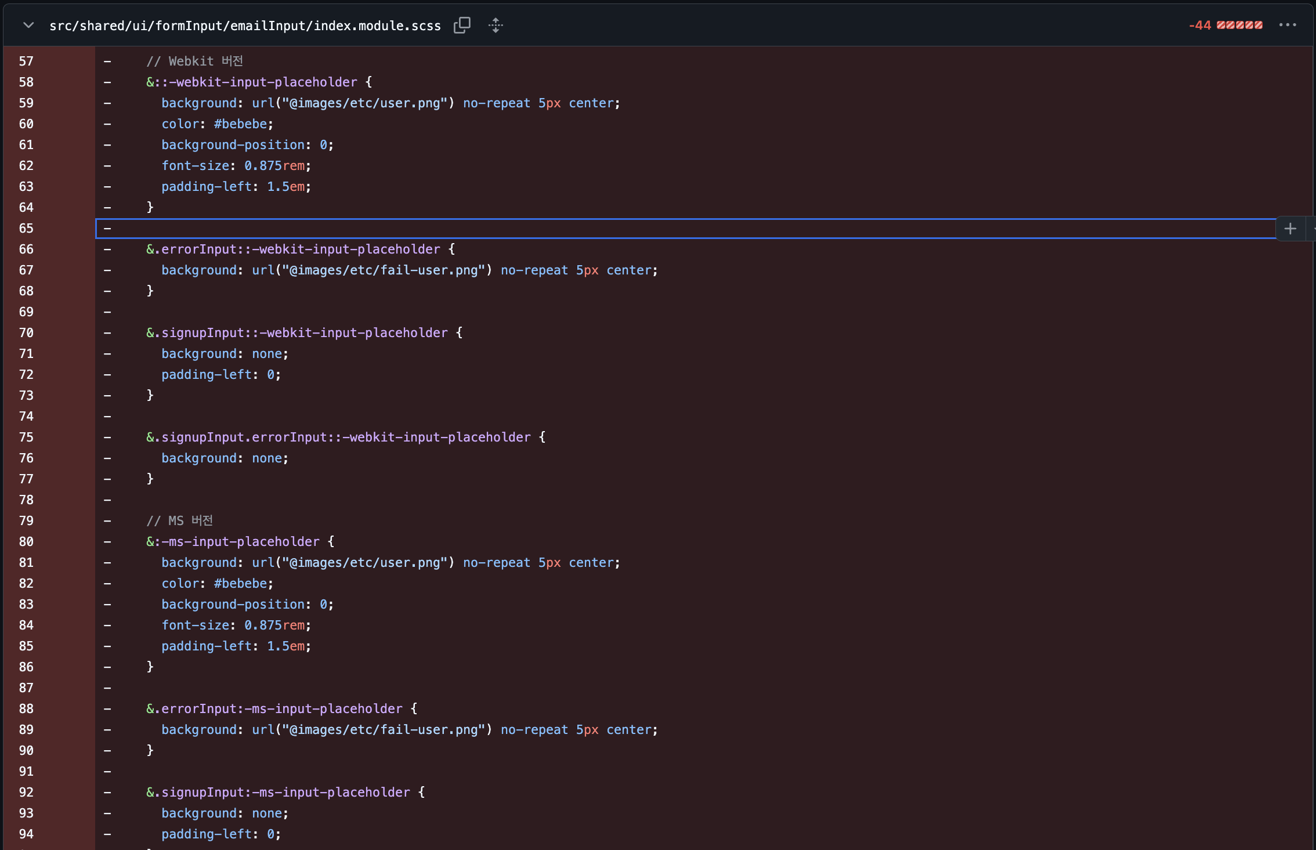Click the 'color: #bebebe' code on line 60
The height and width of the screenshot is (850, 1316).
217,124
